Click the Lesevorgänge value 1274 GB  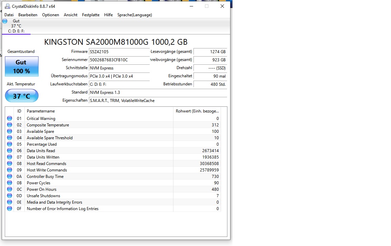(210, 52)
